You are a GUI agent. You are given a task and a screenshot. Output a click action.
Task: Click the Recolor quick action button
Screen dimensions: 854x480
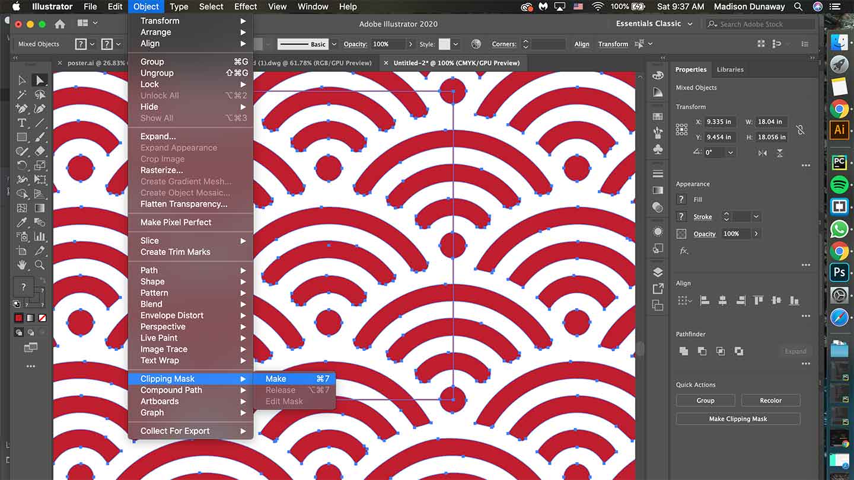[x=771, y=401]
